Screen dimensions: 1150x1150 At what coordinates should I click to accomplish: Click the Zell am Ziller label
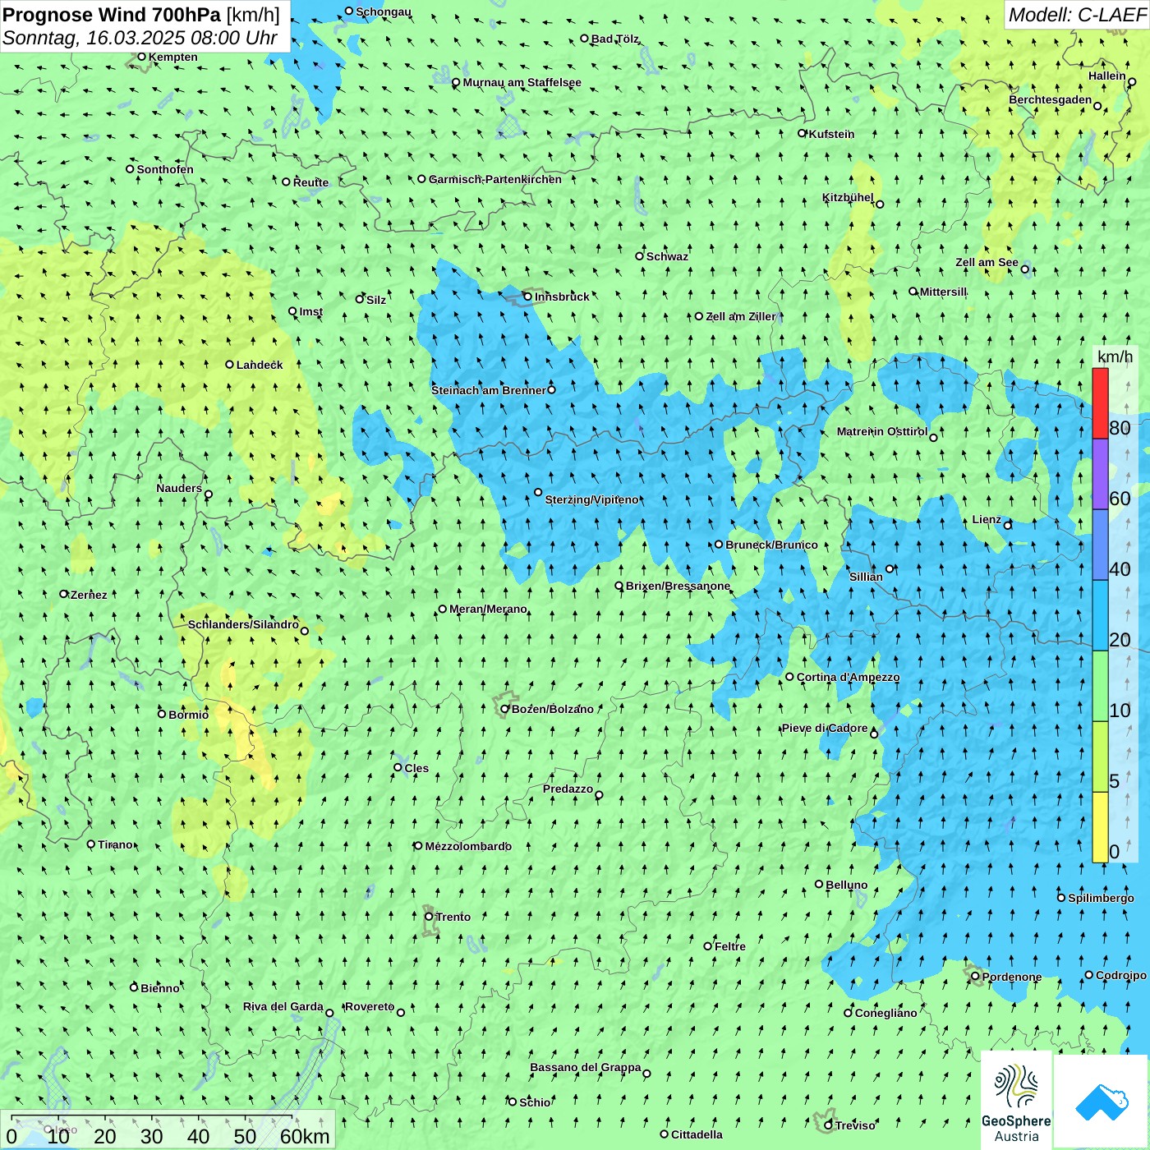[x=741, y=316]
